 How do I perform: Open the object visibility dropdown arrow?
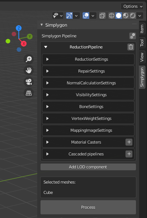click(61, 16)
